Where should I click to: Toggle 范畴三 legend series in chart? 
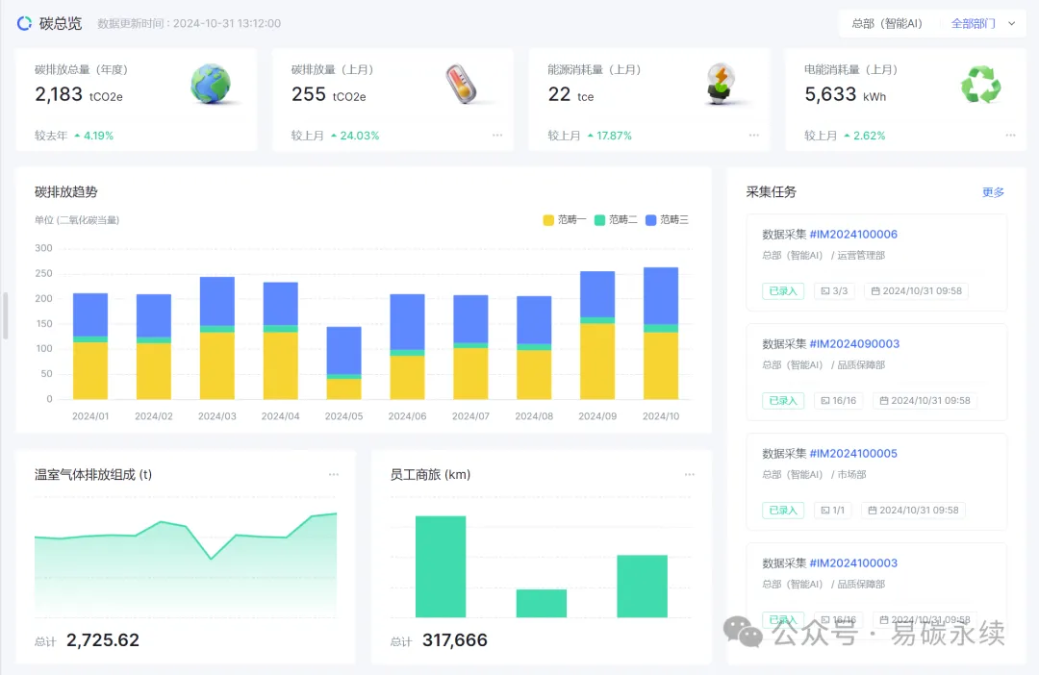pos(668,220)
